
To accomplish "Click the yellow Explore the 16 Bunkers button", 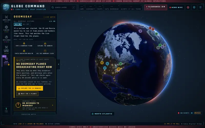I will point(30,88).
